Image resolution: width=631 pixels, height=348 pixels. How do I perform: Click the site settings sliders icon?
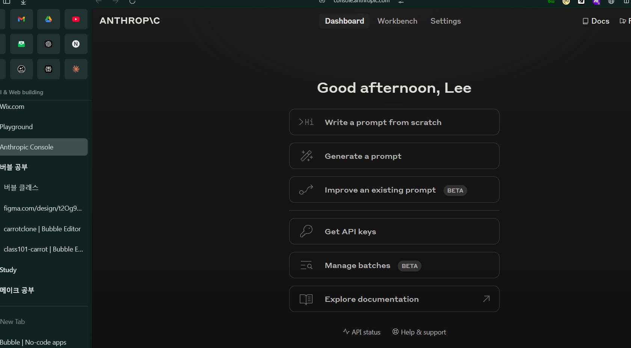tap(401, 2)
